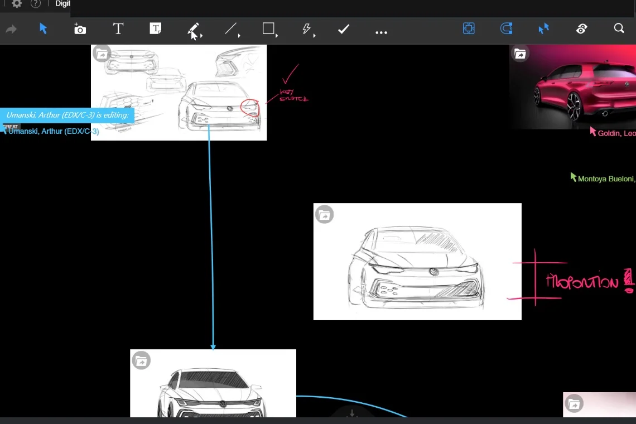Select the line tool
636x424 pixels.
231,28
